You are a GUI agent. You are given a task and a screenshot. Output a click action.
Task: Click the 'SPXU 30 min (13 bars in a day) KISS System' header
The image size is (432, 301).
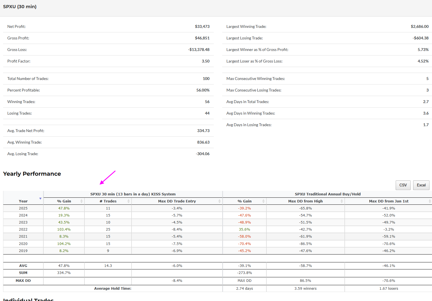[x=133, y=194]
